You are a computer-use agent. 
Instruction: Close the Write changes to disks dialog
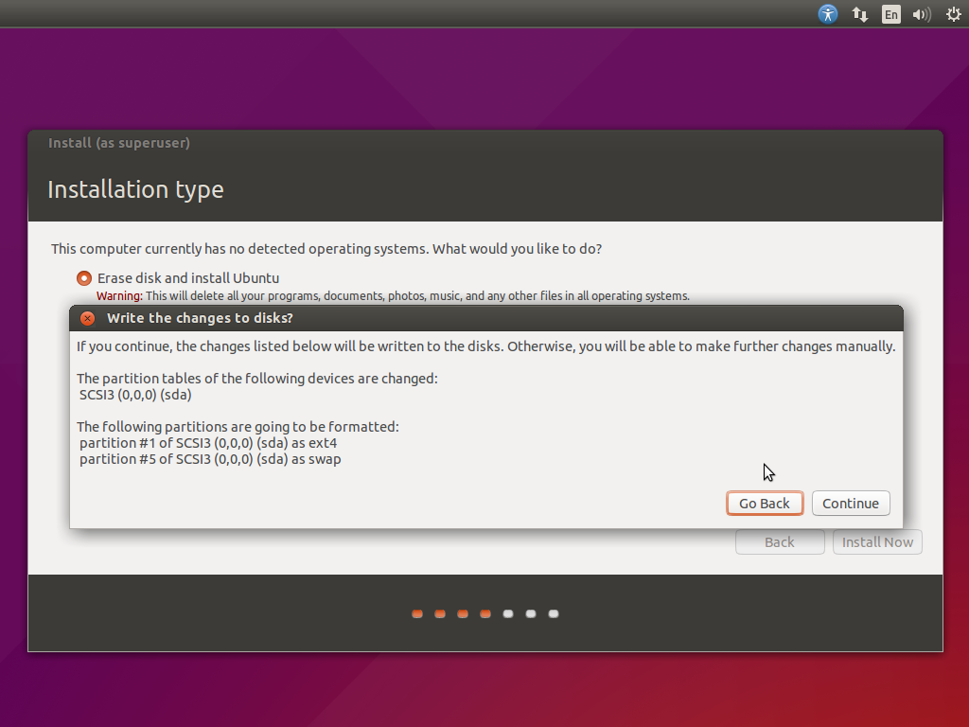[88, 318]
